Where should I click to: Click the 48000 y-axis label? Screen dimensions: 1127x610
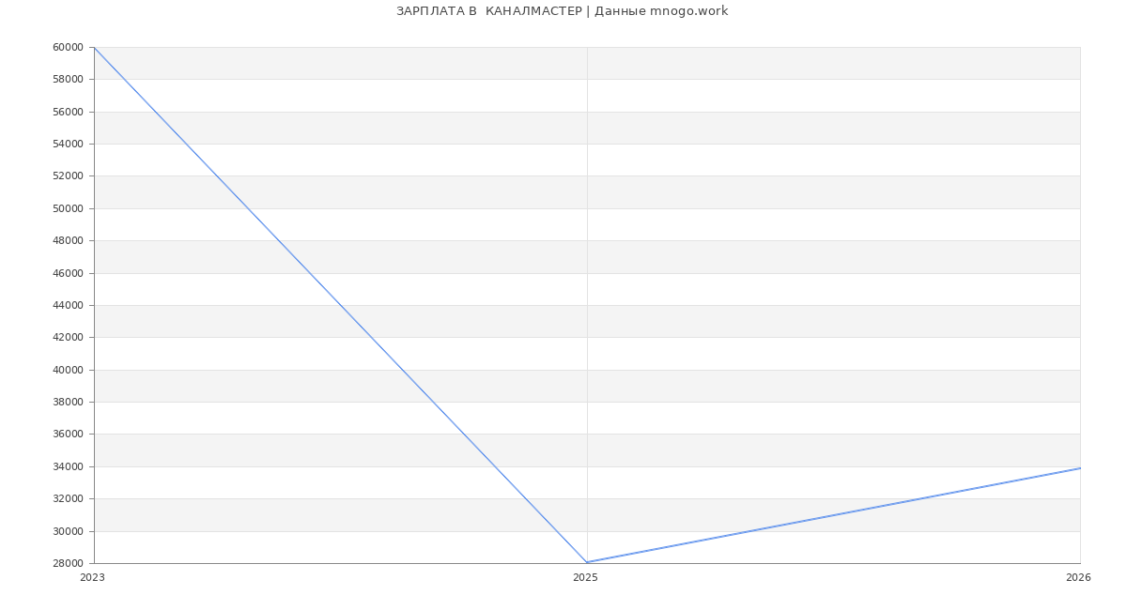click(68, 240)
